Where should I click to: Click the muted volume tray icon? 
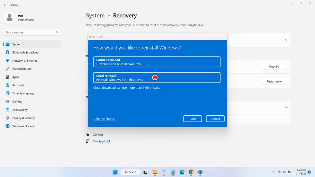pyautogui.click(x=284, y=172)
